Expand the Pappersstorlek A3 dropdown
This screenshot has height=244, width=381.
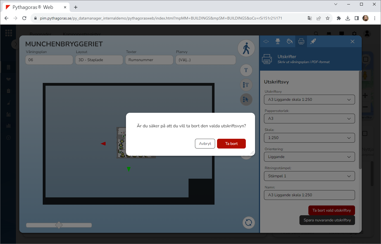click(x=309, y=119)
